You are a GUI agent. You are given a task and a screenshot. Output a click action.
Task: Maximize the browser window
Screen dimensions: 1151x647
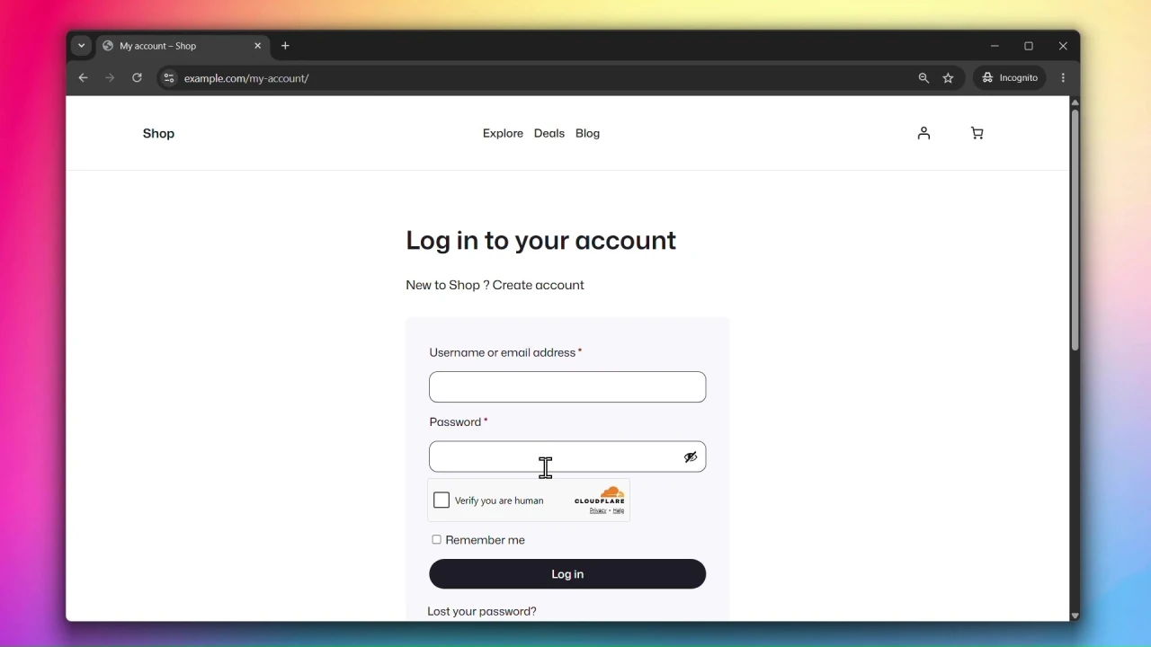[x=1029, y=46]
